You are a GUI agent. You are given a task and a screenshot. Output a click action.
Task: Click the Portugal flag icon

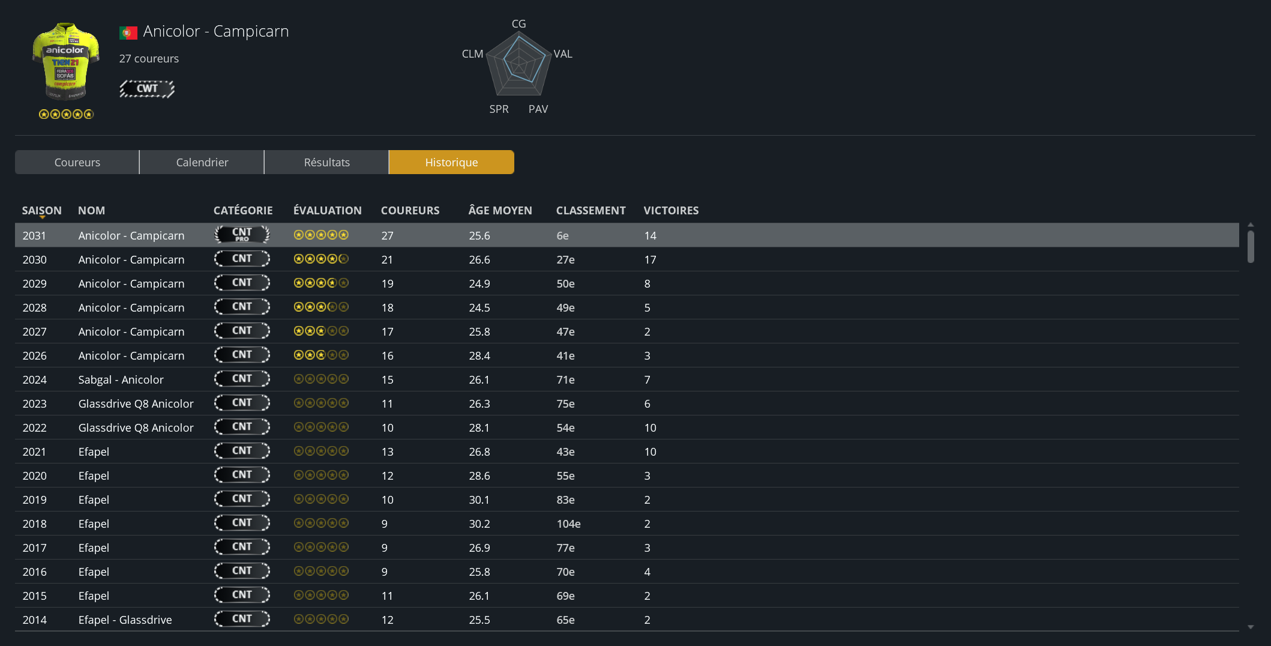coord(128,32)
